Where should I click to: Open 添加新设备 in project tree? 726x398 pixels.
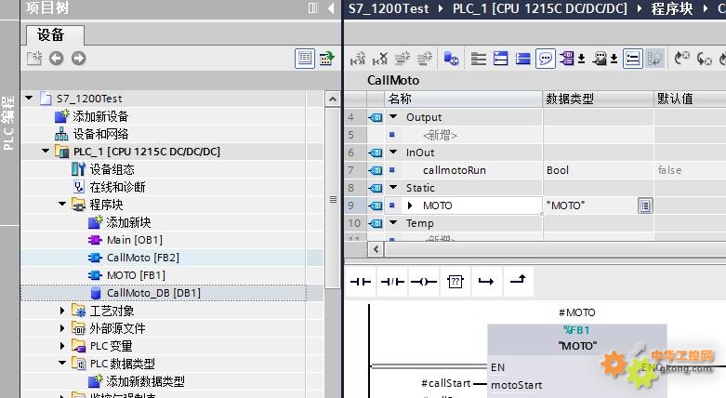point(100,116)
